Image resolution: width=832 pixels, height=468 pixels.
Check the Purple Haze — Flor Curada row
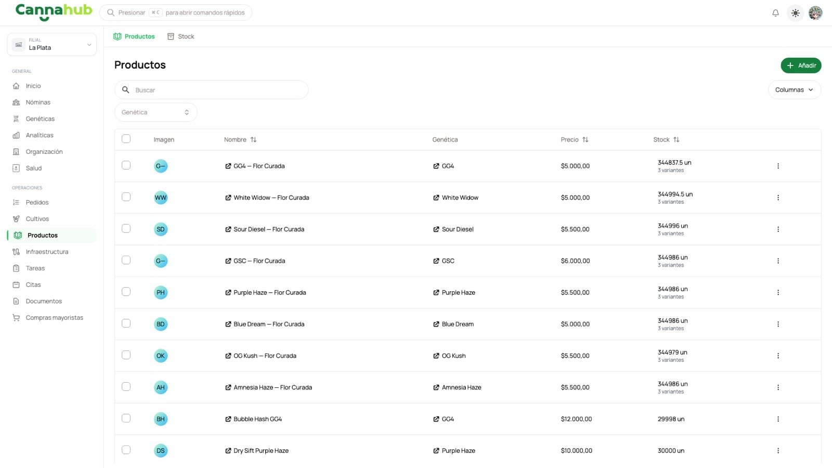126,292
